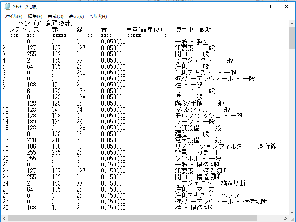Image resolution: width=296 pixels, height=222 pixels.
Task: Click the vertical scrollbar track below the thumb
Action: pyautogui.click(x=292, y=128)
